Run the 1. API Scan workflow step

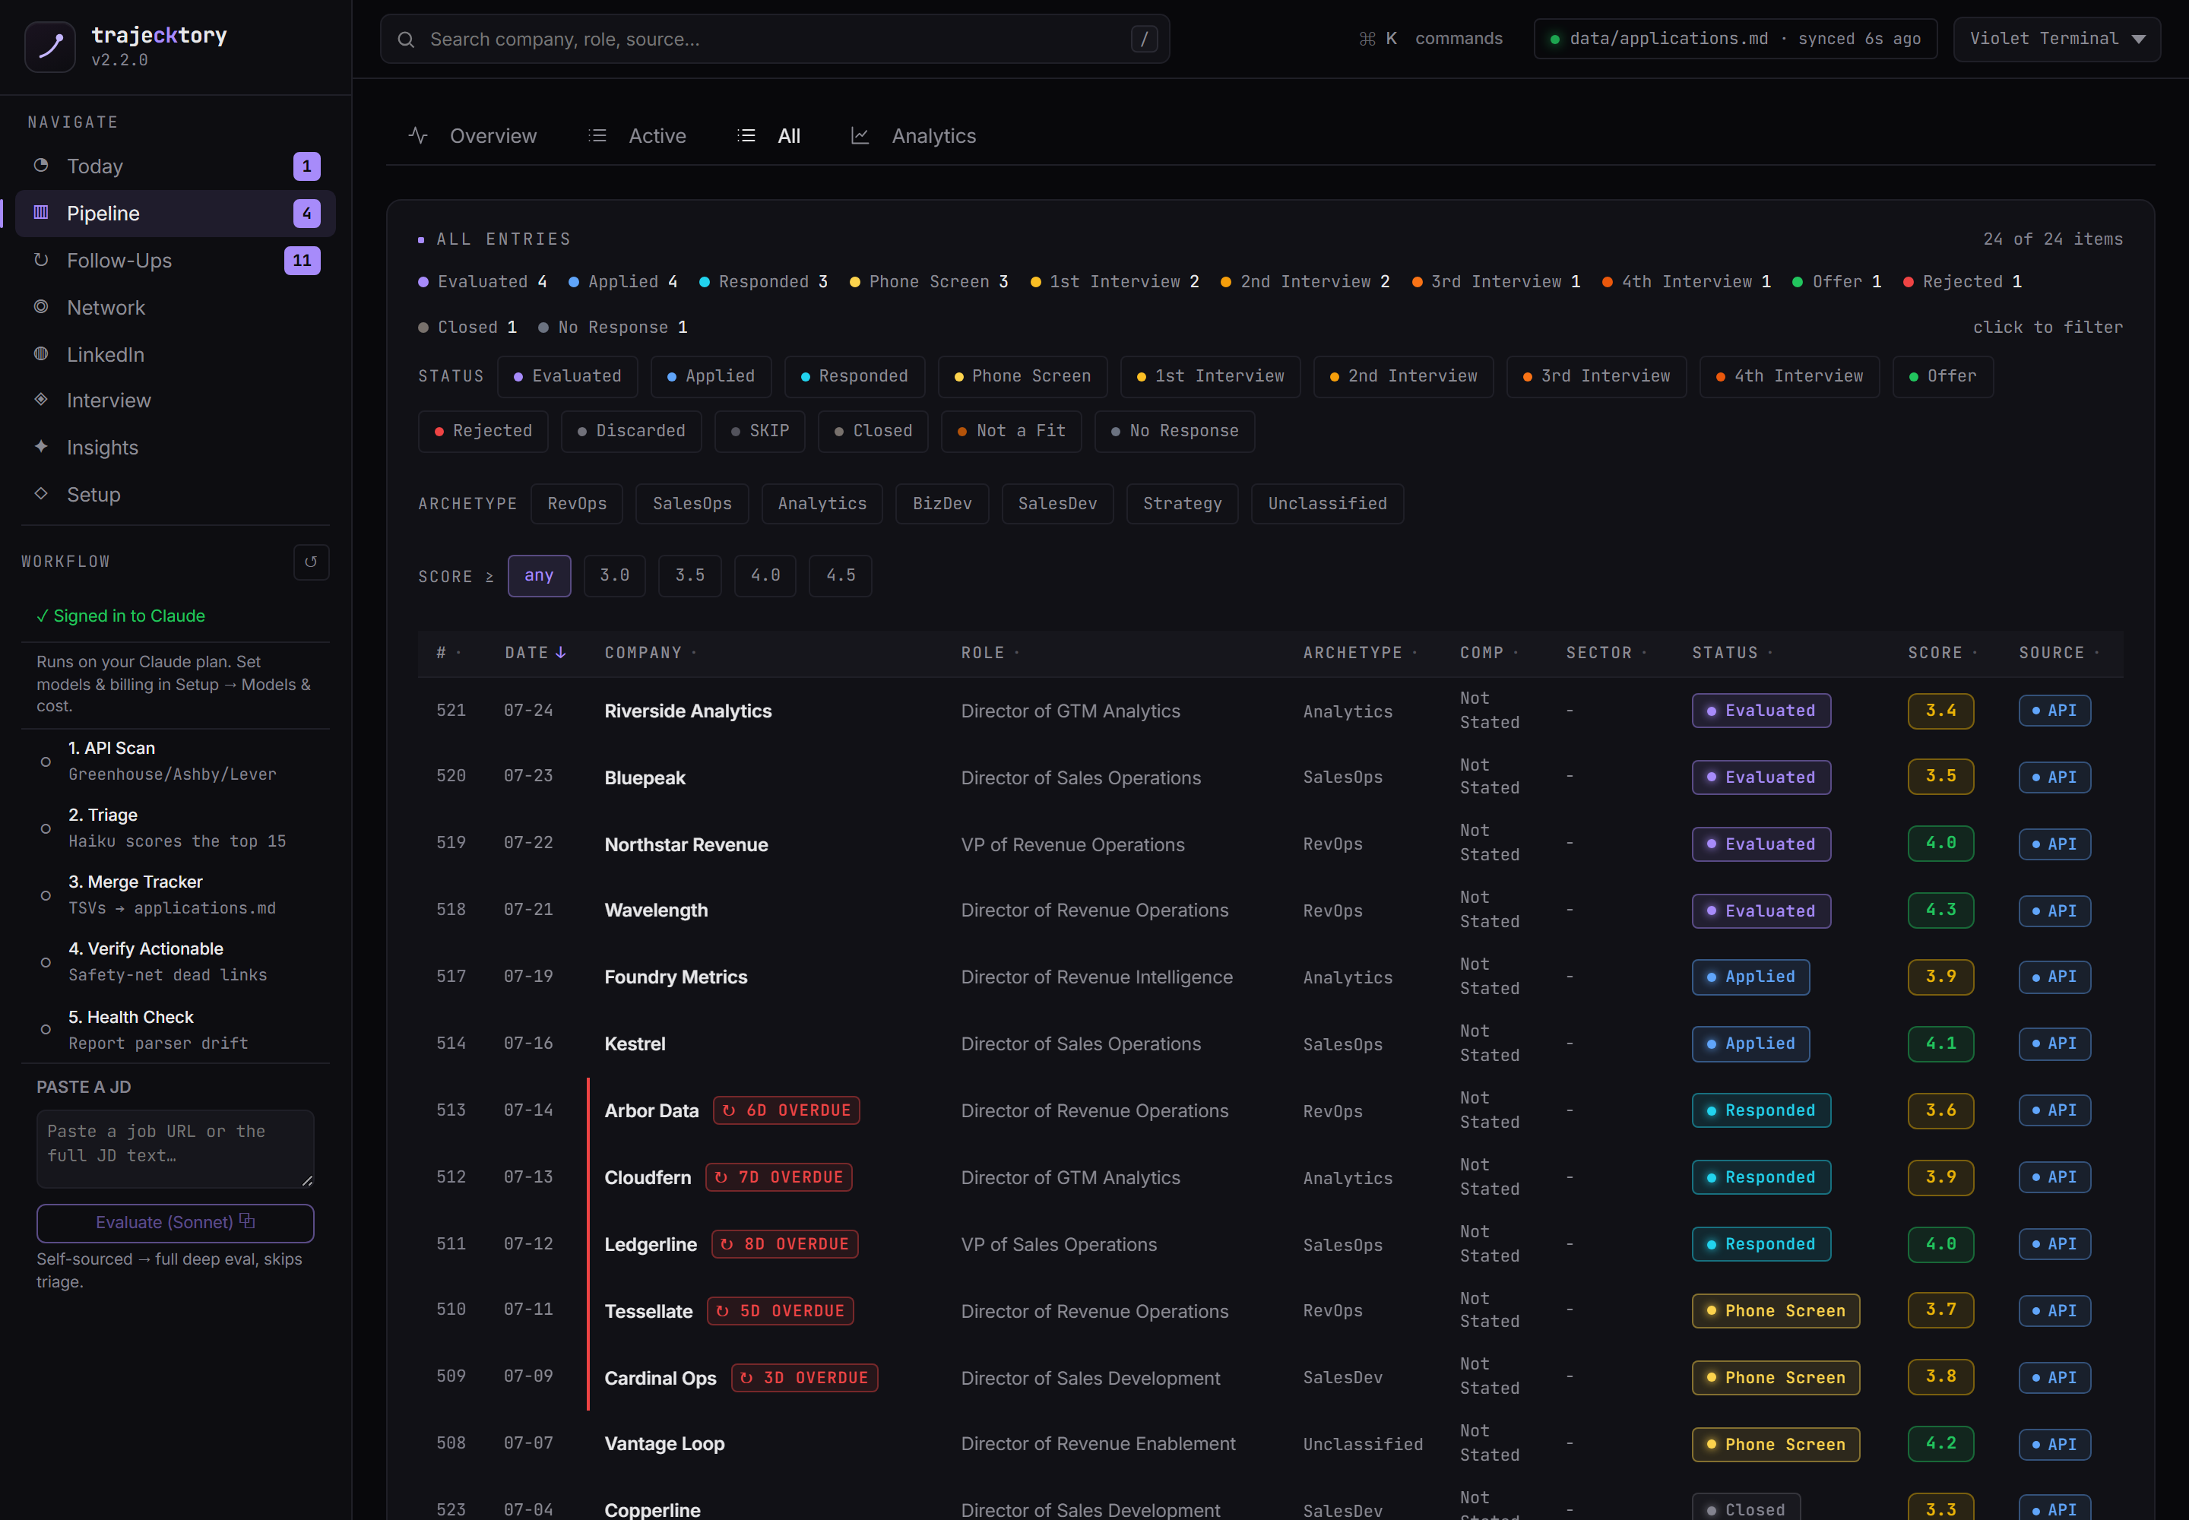(176, 761)
